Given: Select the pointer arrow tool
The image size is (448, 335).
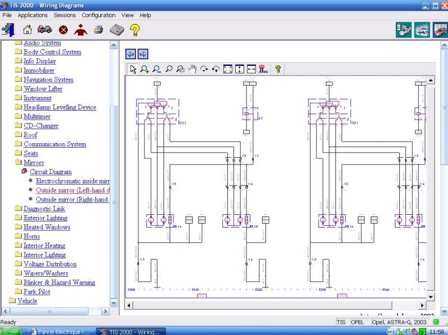Looking at the screenshot, I should click(x=133, y=69).
